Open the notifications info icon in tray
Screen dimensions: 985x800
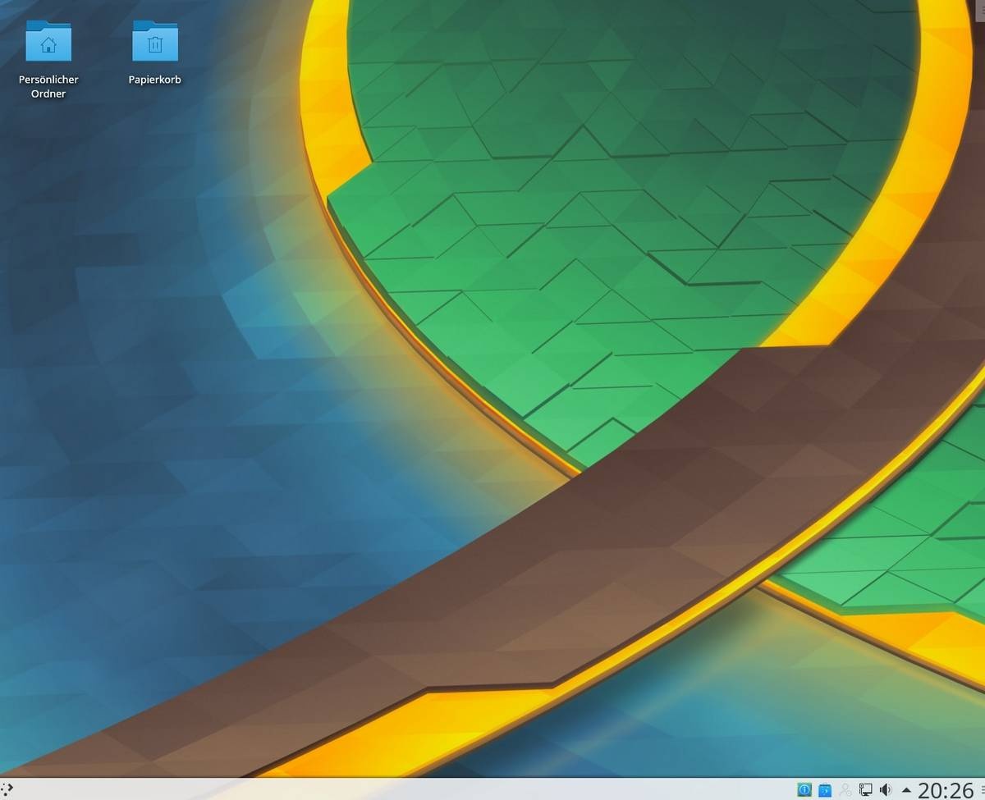pyautogui.click(x=804, y=789)
